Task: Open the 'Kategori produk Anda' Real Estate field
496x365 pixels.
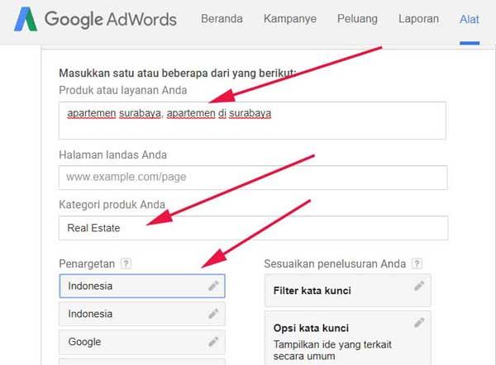Action: pos(254,228)
